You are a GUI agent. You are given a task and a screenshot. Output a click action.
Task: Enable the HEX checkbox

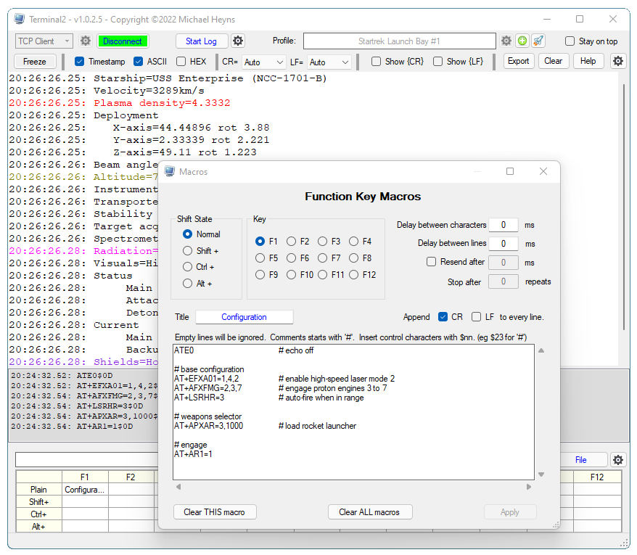(181, 62)
